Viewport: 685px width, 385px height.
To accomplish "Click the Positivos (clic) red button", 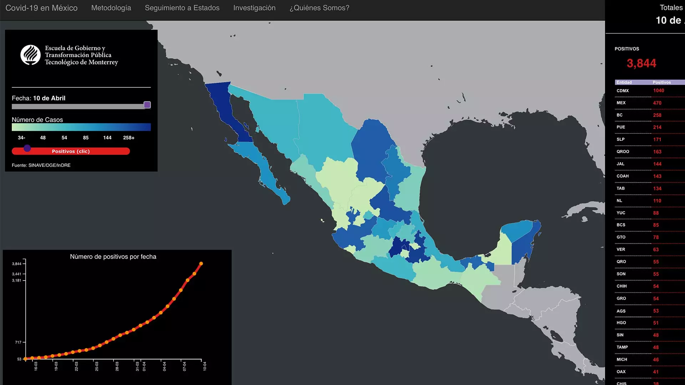I will [71, 151].
